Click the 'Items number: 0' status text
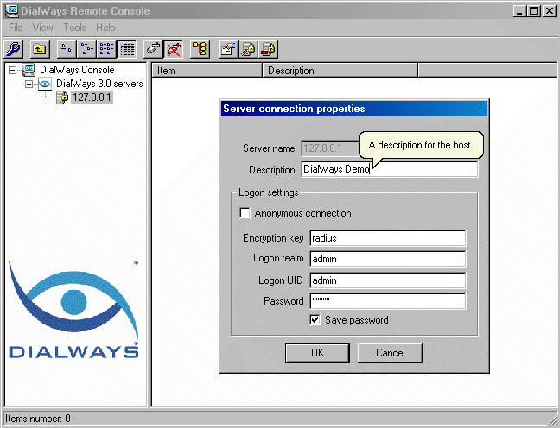Image resolution: width=560 pixels, height=428 pixels. 38,419
